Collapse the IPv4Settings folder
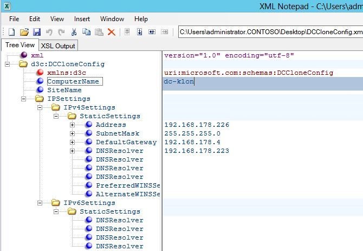This screenshot has height=251, width=363. (x=40, y=107)
